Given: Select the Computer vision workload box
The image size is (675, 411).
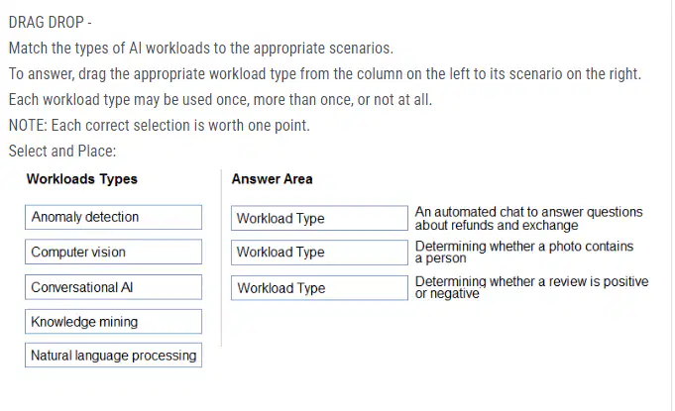Looking at the screenshot, I should [113, 252].
